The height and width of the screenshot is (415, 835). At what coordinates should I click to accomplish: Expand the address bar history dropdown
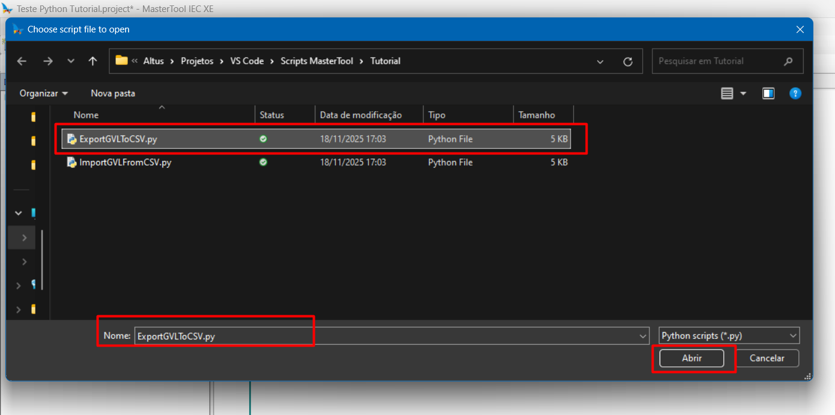[x=600, y=61]
